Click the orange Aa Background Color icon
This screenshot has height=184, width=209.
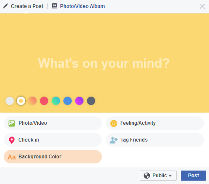click(x=12, y=157)
